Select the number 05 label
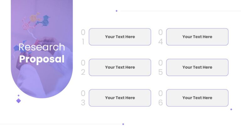Screen dimensions: 241x135 (160, 67)
